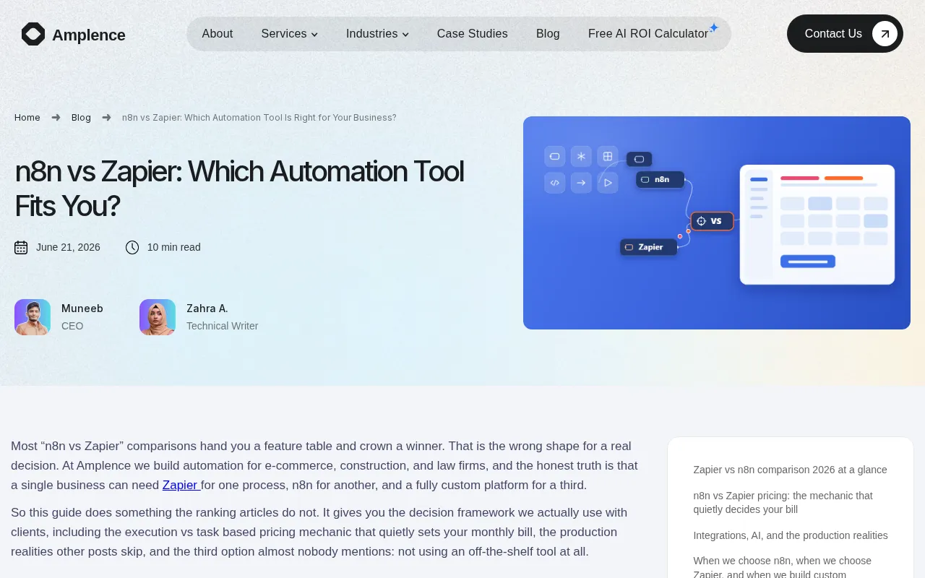Click author name Zahra A.

click(x=207, y=309)
